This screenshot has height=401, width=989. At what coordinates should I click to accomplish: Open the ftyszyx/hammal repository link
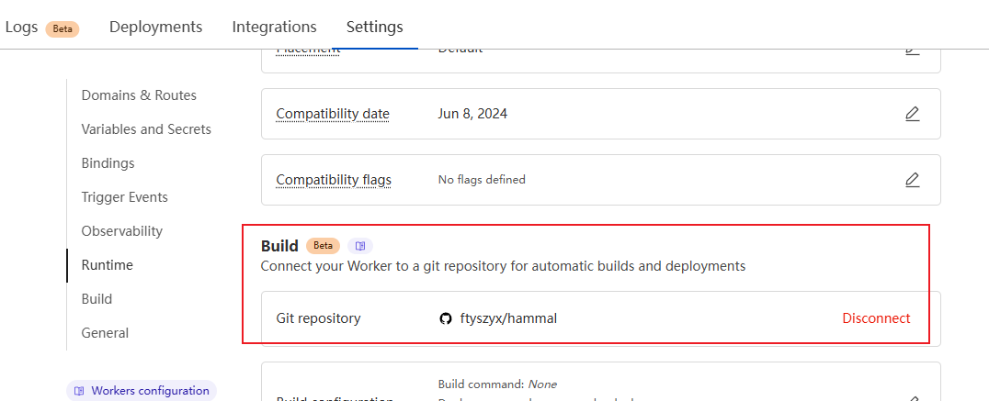click(507, 318)
